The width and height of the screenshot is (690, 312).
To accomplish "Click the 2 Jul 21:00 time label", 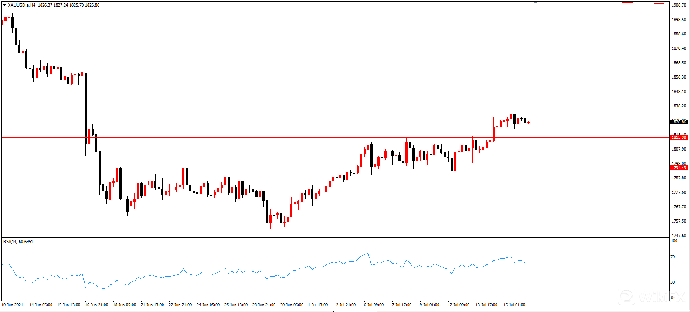I will [346, 305].
